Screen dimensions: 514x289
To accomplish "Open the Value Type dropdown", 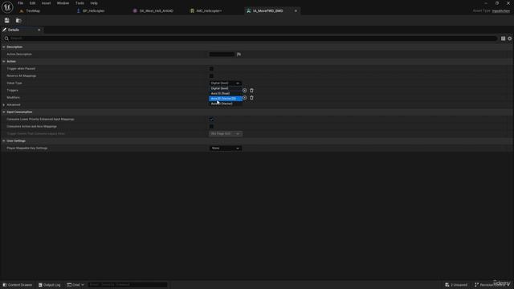I will click(225, 83).
